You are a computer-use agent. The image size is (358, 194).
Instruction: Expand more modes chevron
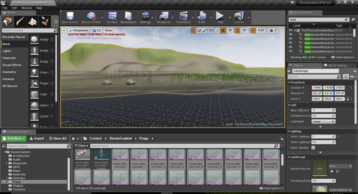56,21
